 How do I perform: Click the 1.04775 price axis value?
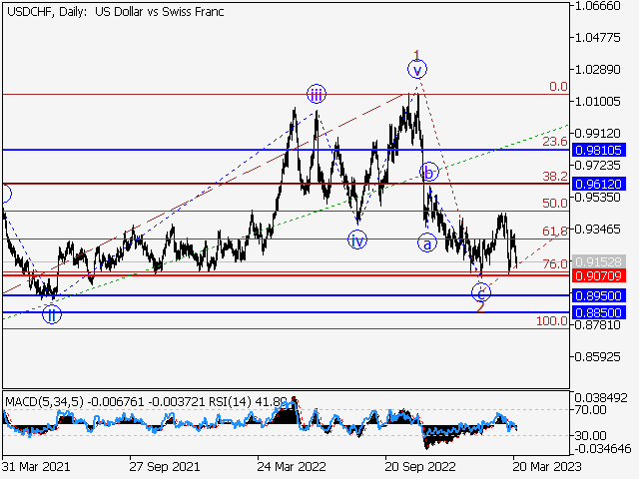pyautogui.click(x=597, y=38)
